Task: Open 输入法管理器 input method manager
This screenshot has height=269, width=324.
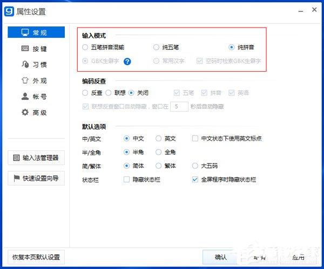Action: pyautogui.click(x=36, y=158)
